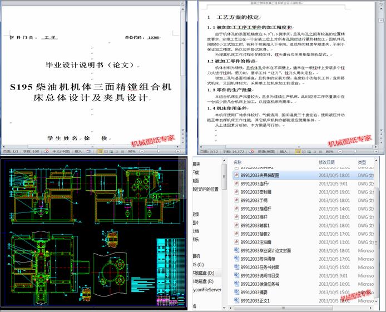Click macro record icon in cover page status bar
386x312 pixels.
(x=88, y=151)
